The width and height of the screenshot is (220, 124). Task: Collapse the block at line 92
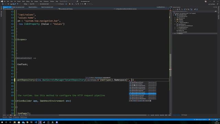pyautogui.click(x=16, y=107)
